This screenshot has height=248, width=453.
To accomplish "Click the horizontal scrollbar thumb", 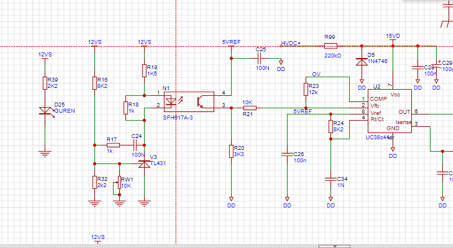I will click(334, 246).
